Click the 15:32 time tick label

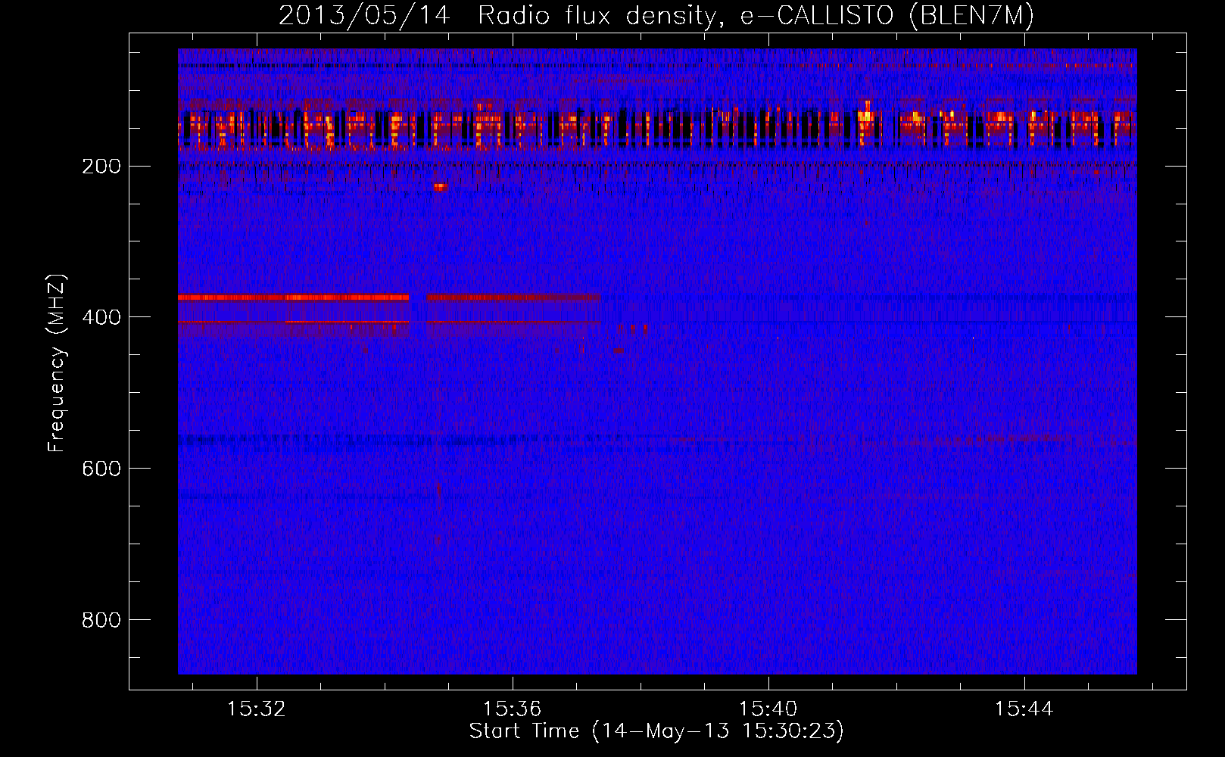[257, 709]
